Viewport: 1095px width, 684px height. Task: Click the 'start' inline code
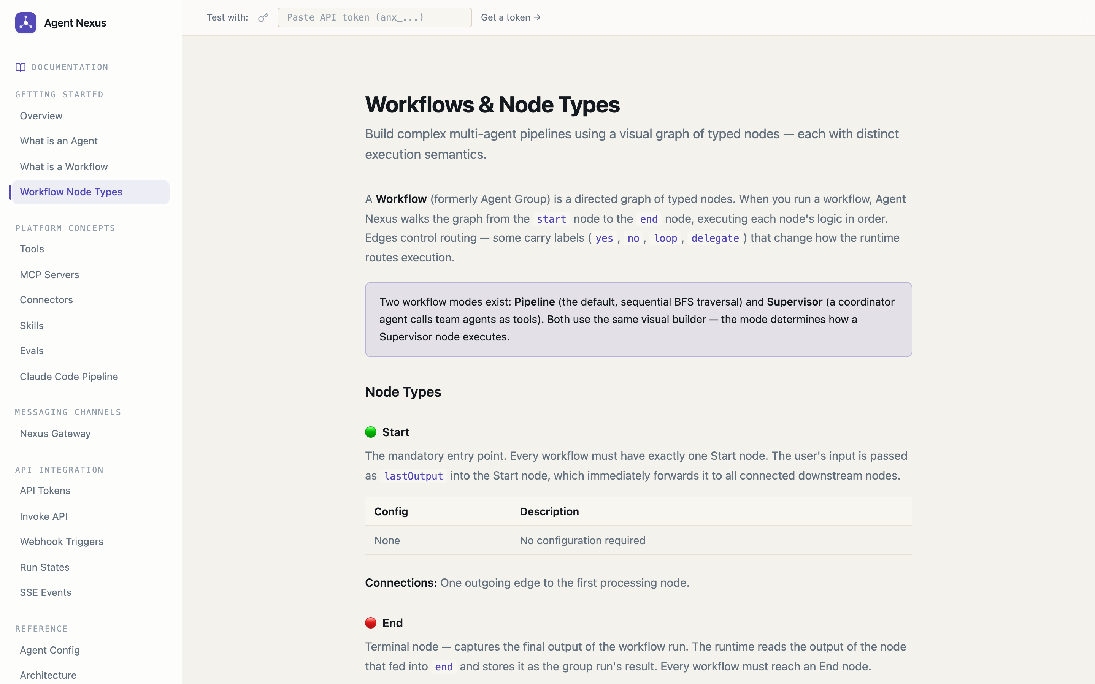551,219
